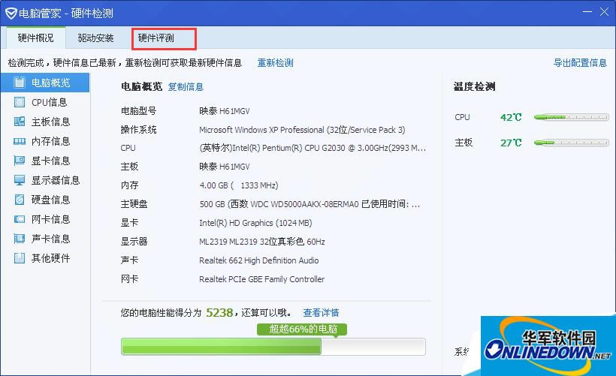Viewport: 616px width, 376px height.
Task: Click the performance score progress bar
Action: click(x=273, y=347)
